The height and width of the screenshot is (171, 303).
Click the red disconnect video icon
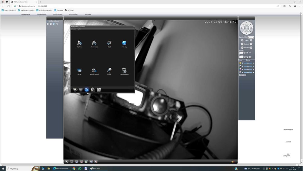tap(81, 162)
